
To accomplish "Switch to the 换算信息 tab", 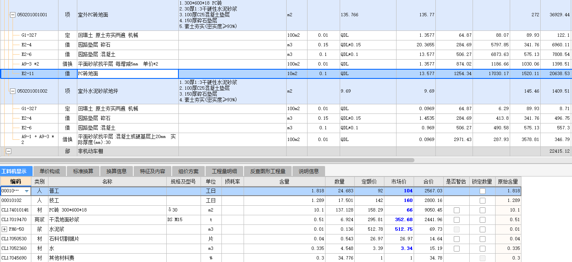I will (117, 171).
